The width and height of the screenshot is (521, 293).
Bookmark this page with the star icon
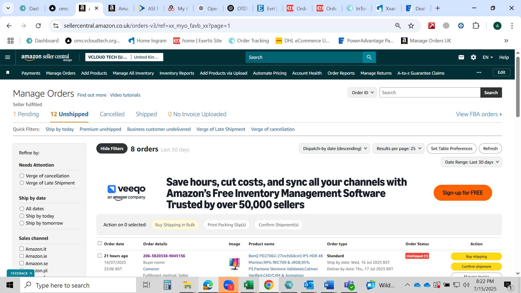click(x=411, y=26)
